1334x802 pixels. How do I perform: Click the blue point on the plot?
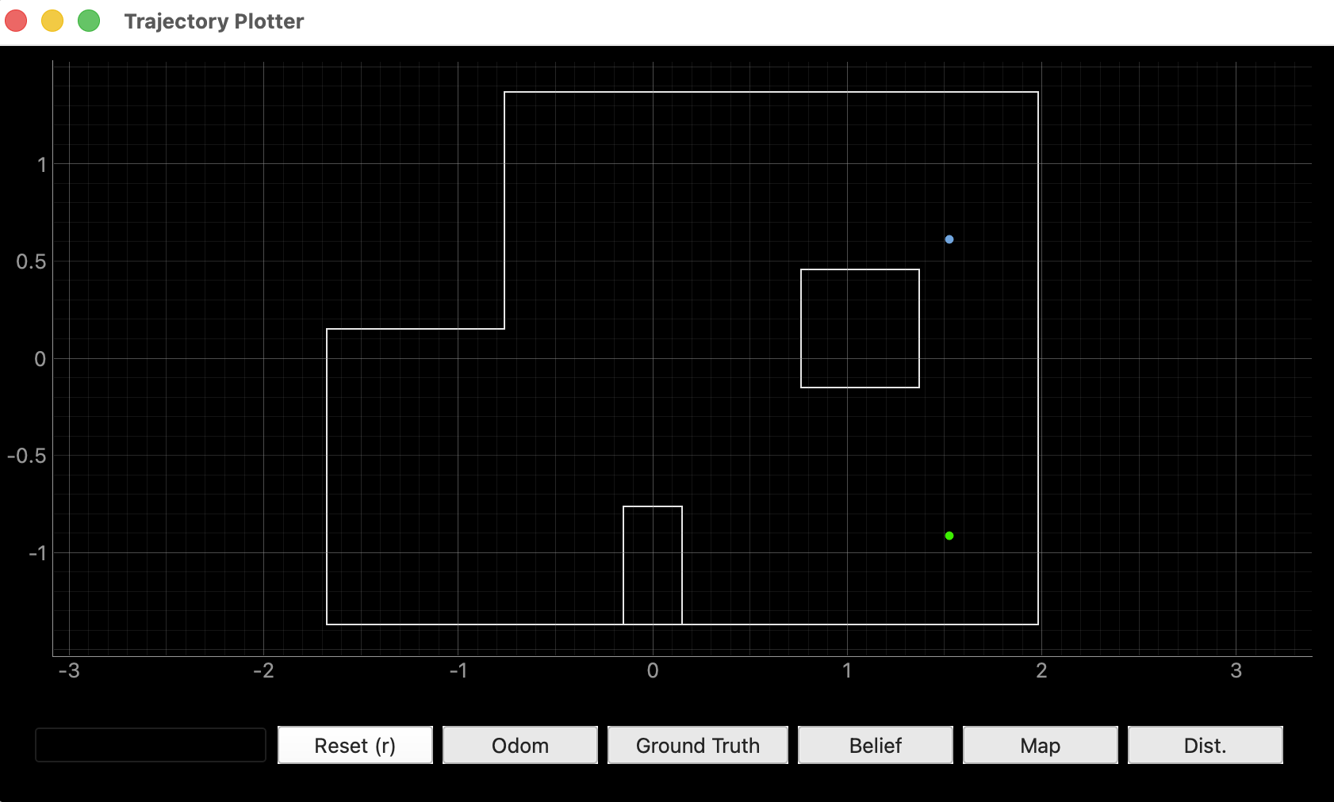coord(949,239)
